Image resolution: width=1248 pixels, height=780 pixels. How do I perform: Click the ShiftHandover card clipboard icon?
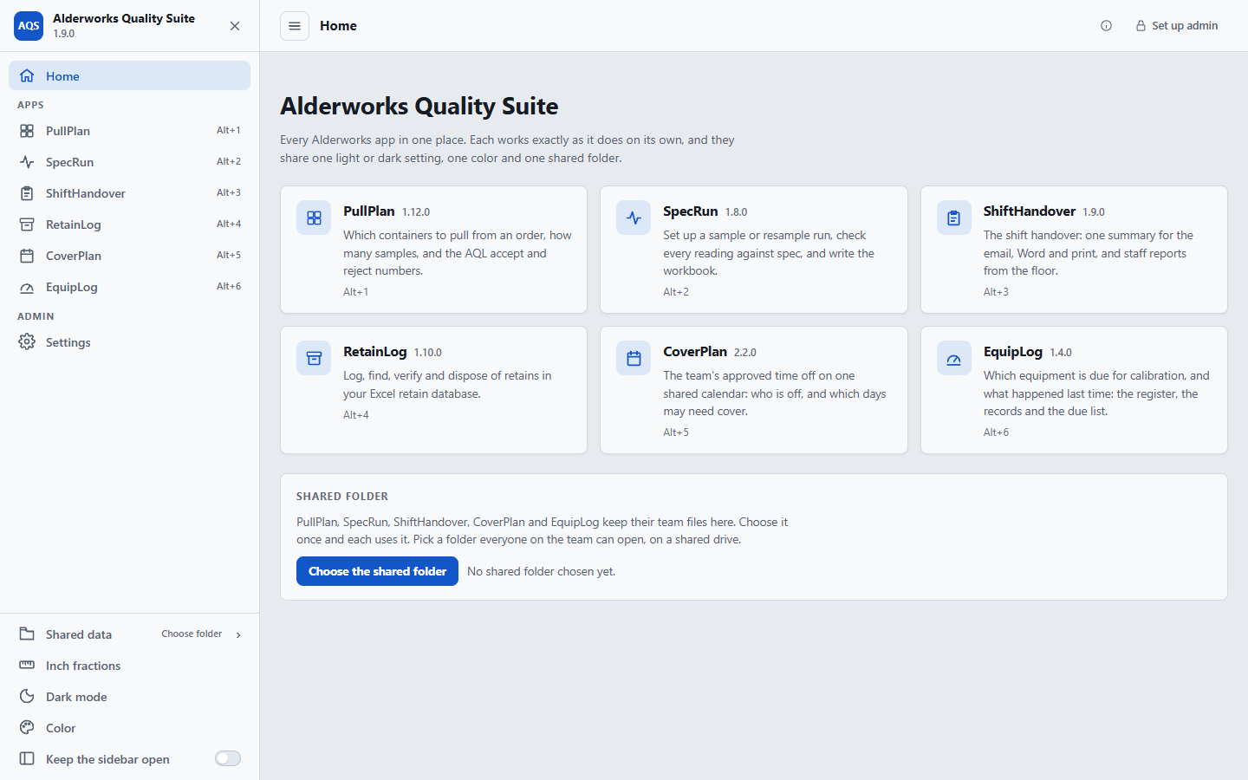click(954, 218)
